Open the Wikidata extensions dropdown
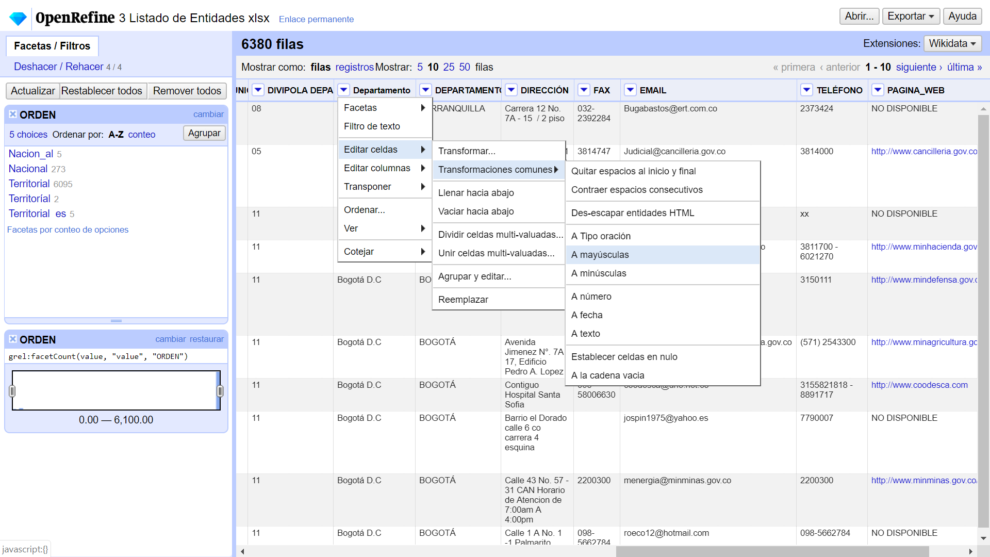Image resolution: width=990 pixels, height=557 pixels. [x=952, y=44]
